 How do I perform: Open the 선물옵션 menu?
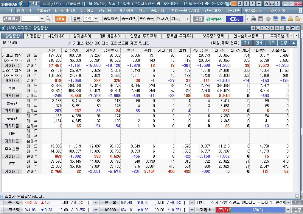coord(43,10)
